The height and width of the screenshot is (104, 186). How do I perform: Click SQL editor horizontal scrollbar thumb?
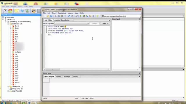tap(53, 69)
